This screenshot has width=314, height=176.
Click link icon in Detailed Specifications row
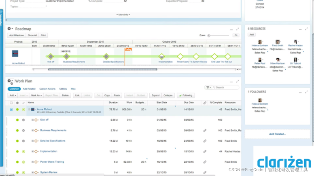pyautogui.click(x=205, y=141)
